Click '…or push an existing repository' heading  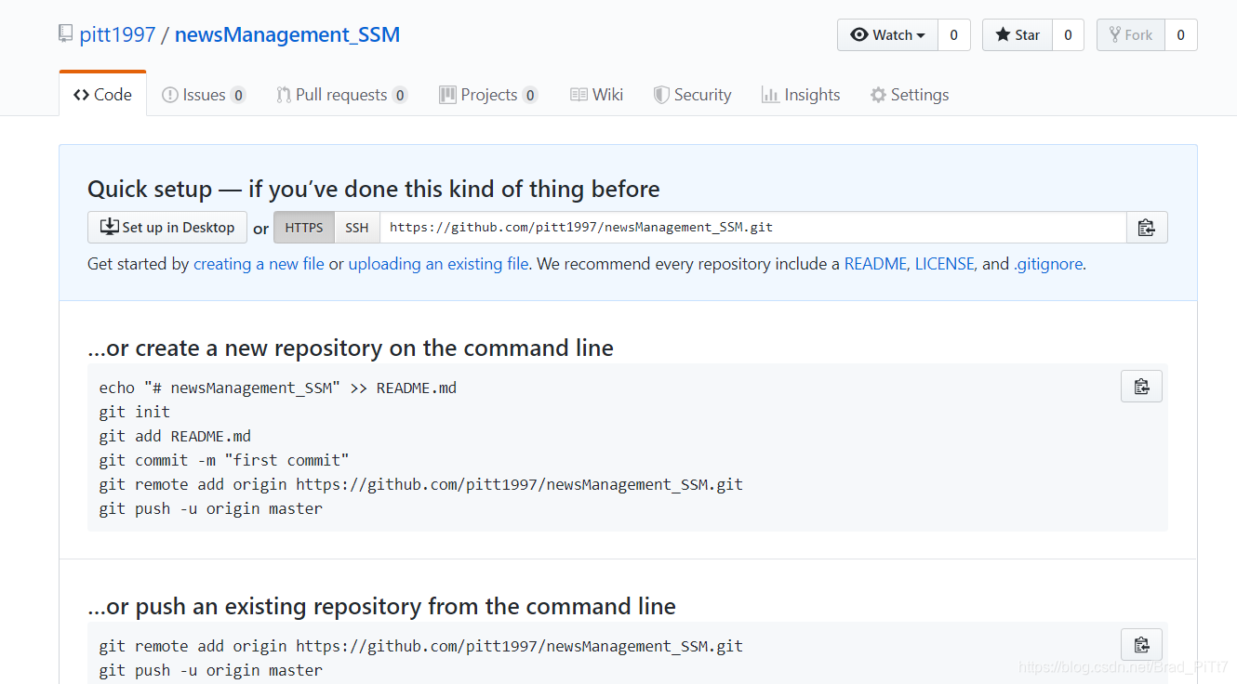point(381,607)
